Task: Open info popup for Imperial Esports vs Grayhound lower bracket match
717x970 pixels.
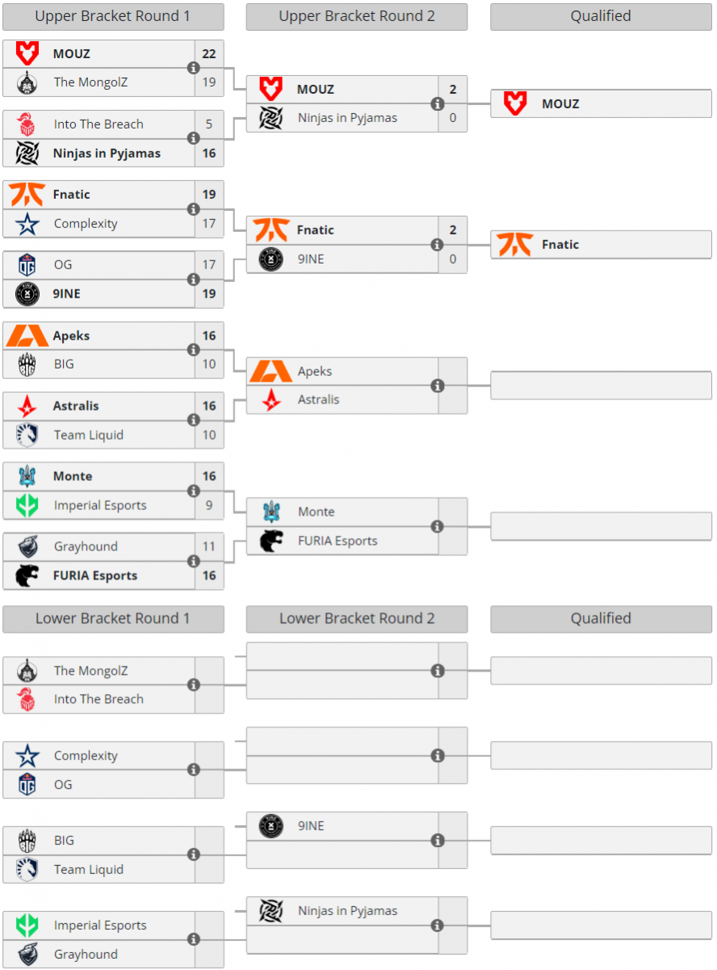Action: [x=193, y=939]
